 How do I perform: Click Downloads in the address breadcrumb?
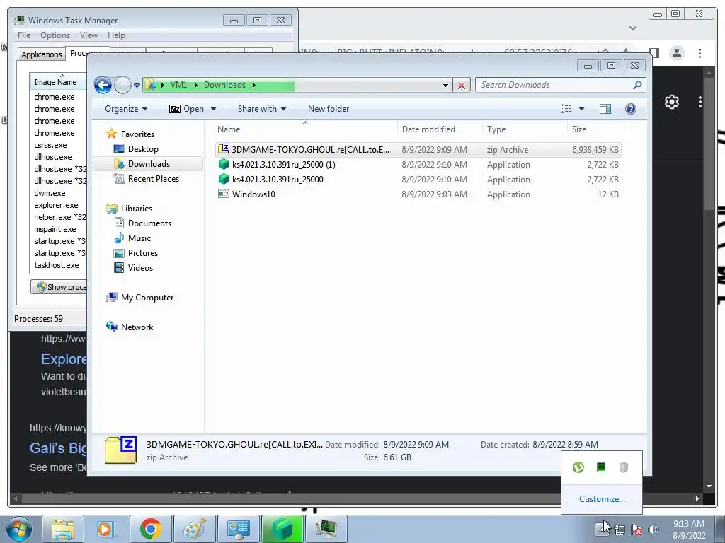point(224,85)
